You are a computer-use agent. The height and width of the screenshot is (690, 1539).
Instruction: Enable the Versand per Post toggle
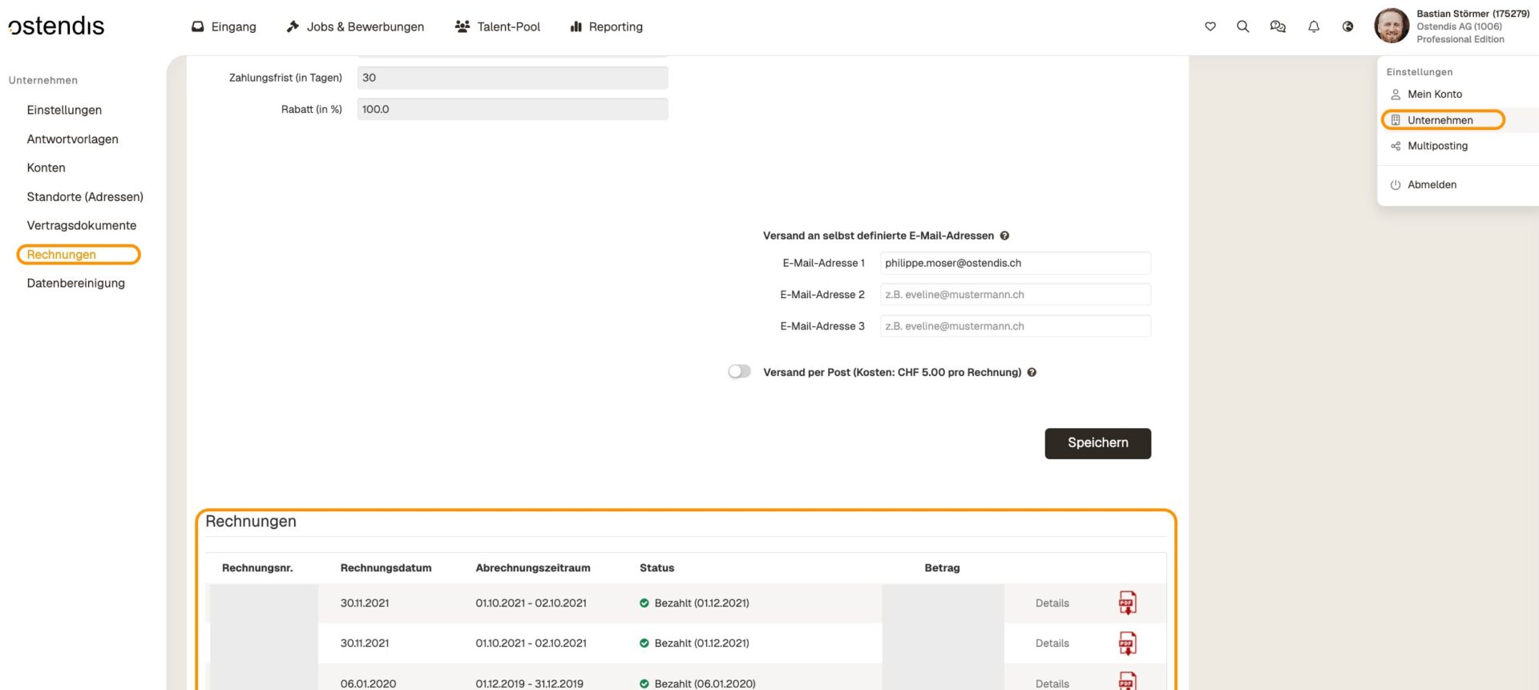739,372
